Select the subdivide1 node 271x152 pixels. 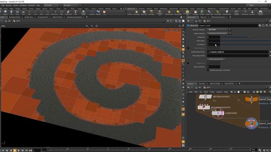point(218,113)
